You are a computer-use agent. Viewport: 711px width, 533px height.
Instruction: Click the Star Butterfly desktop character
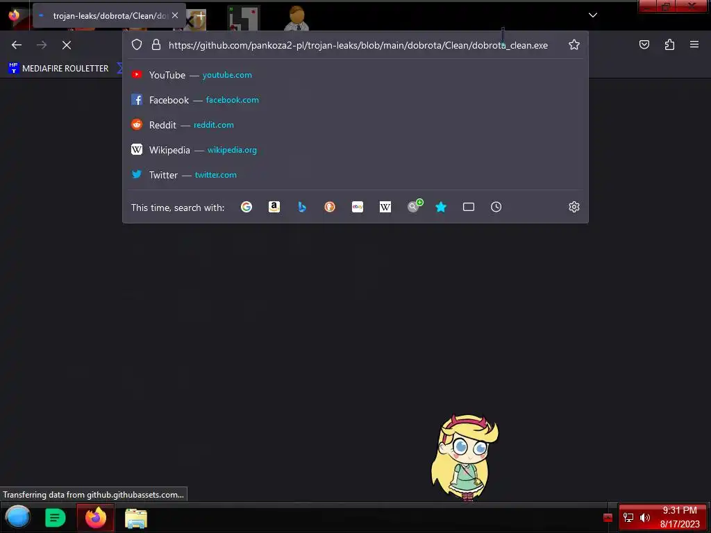(x=465, y=457)
